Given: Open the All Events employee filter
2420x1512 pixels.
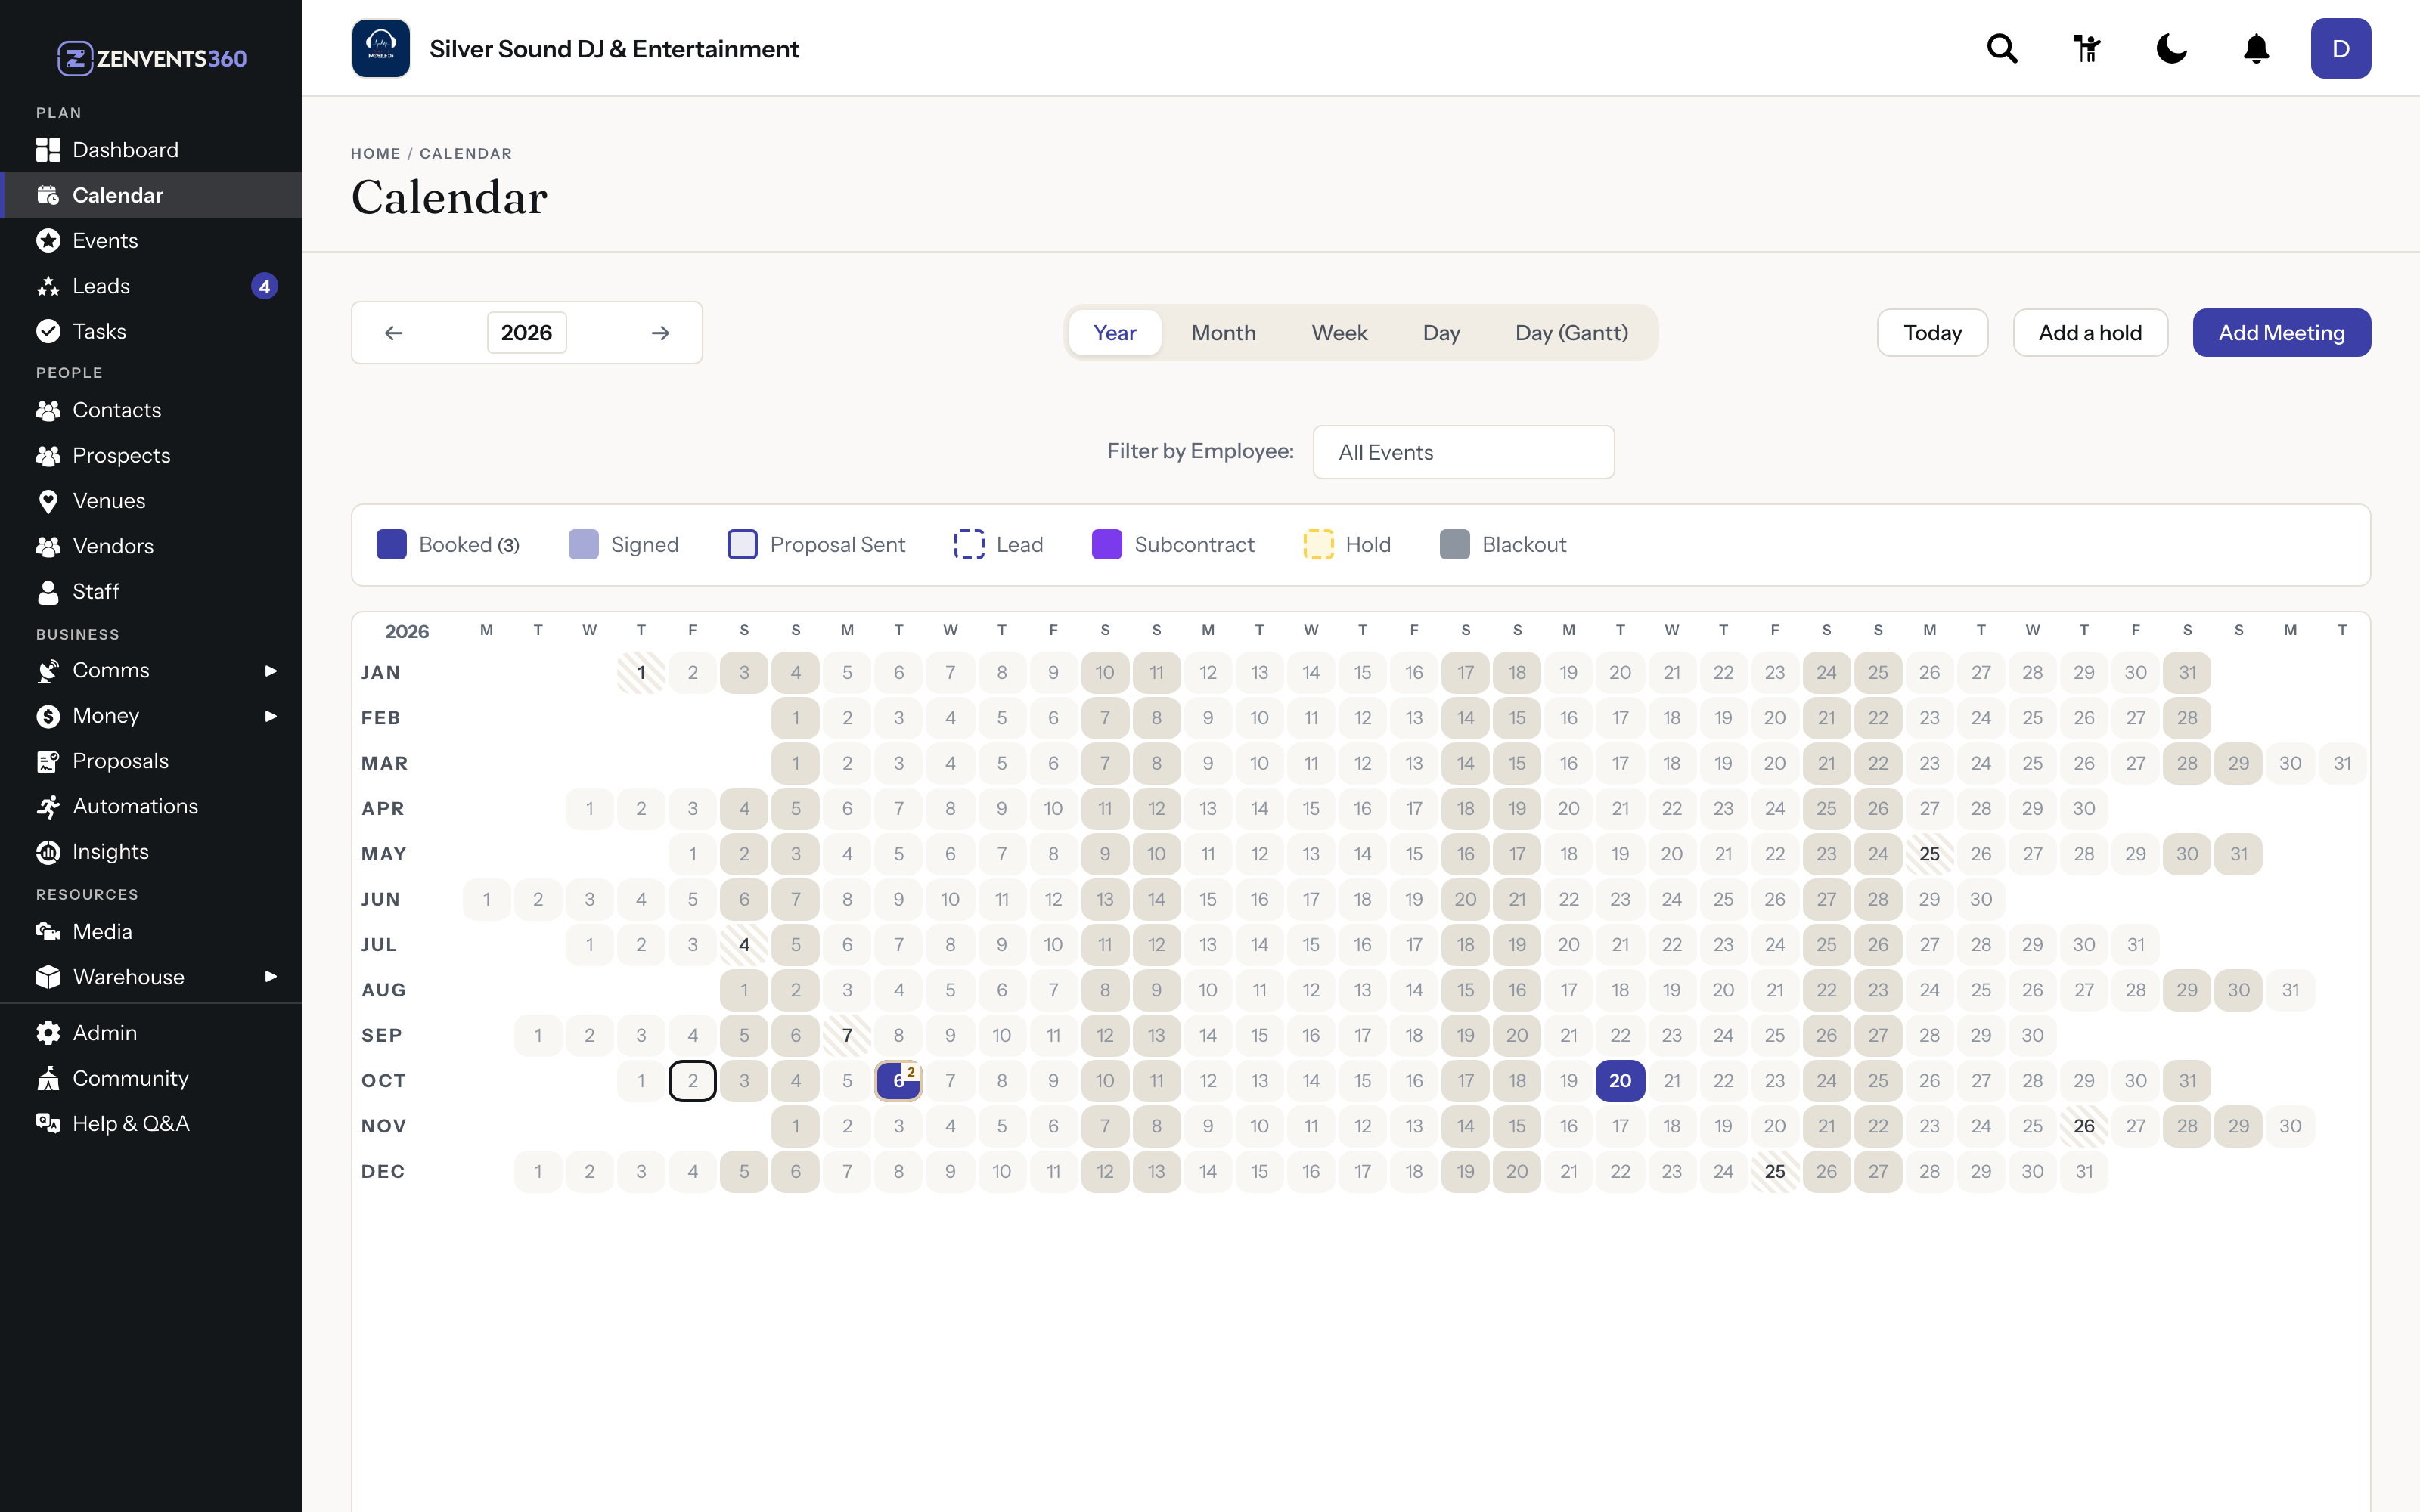Looking at the screenshot, I should pos(1463,452).
